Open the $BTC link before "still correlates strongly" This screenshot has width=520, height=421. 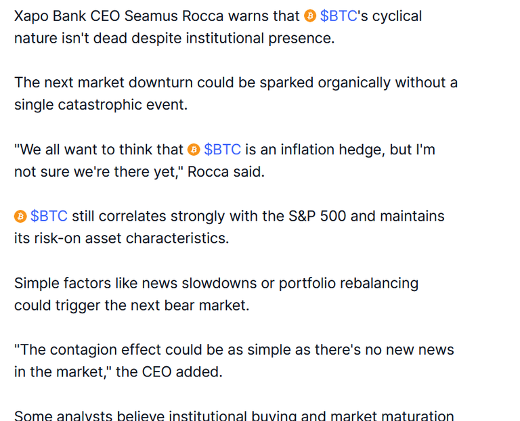coord(49,216)
